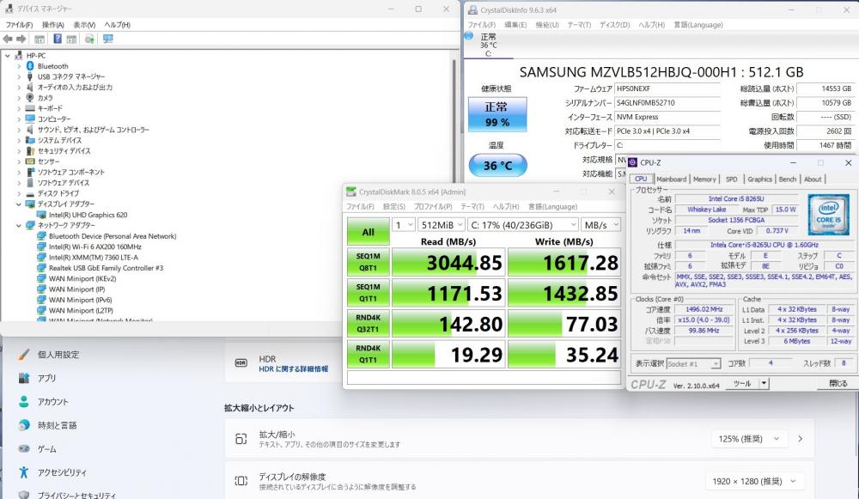Click the display resolution icon in settings
The width and height of the screenshot is (859, 499).
point(241,481)
